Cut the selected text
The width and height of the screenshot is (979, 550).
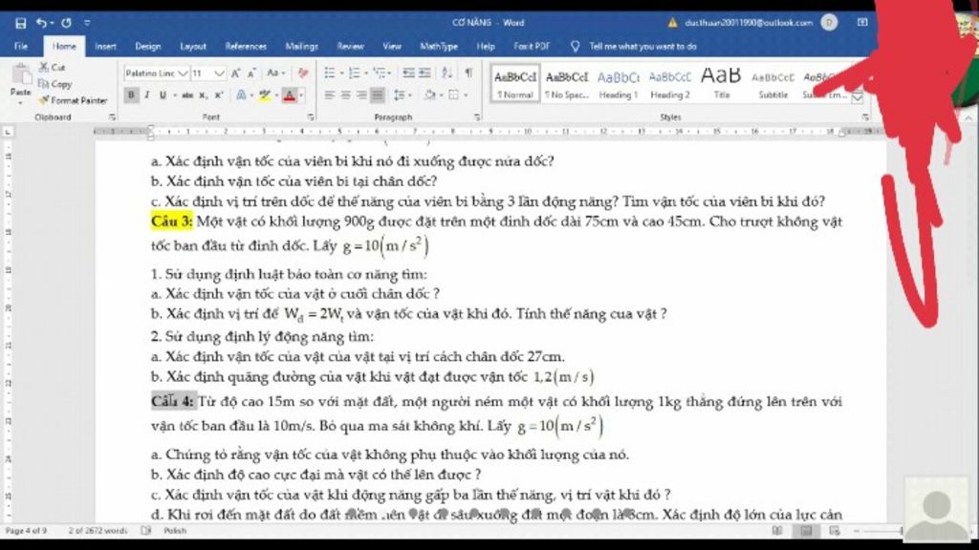53,68
